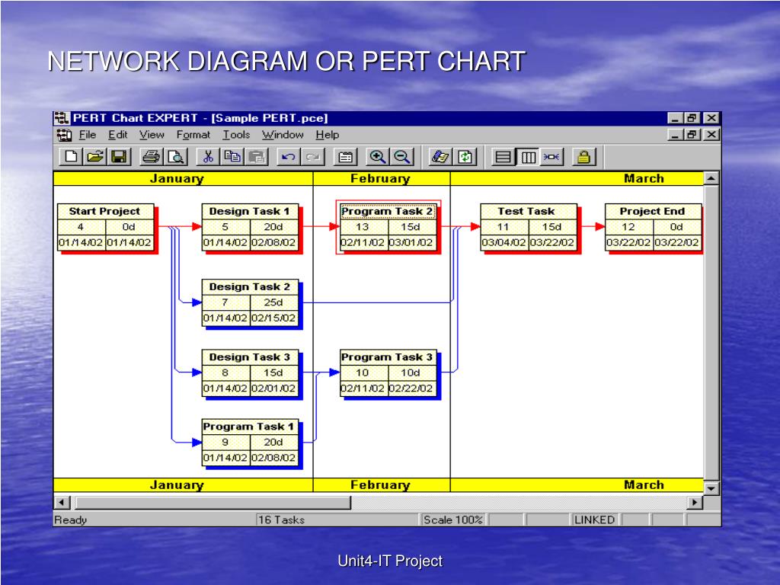Click the yellow padlock lock icon

tap(583, 157)
